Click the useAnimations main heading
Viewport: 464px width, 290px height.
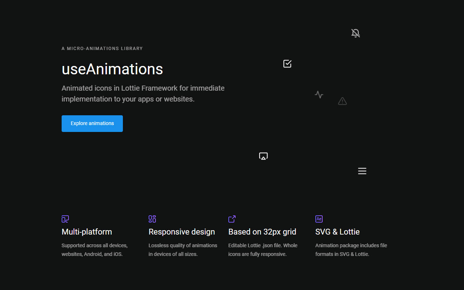(x=112, y=69)
